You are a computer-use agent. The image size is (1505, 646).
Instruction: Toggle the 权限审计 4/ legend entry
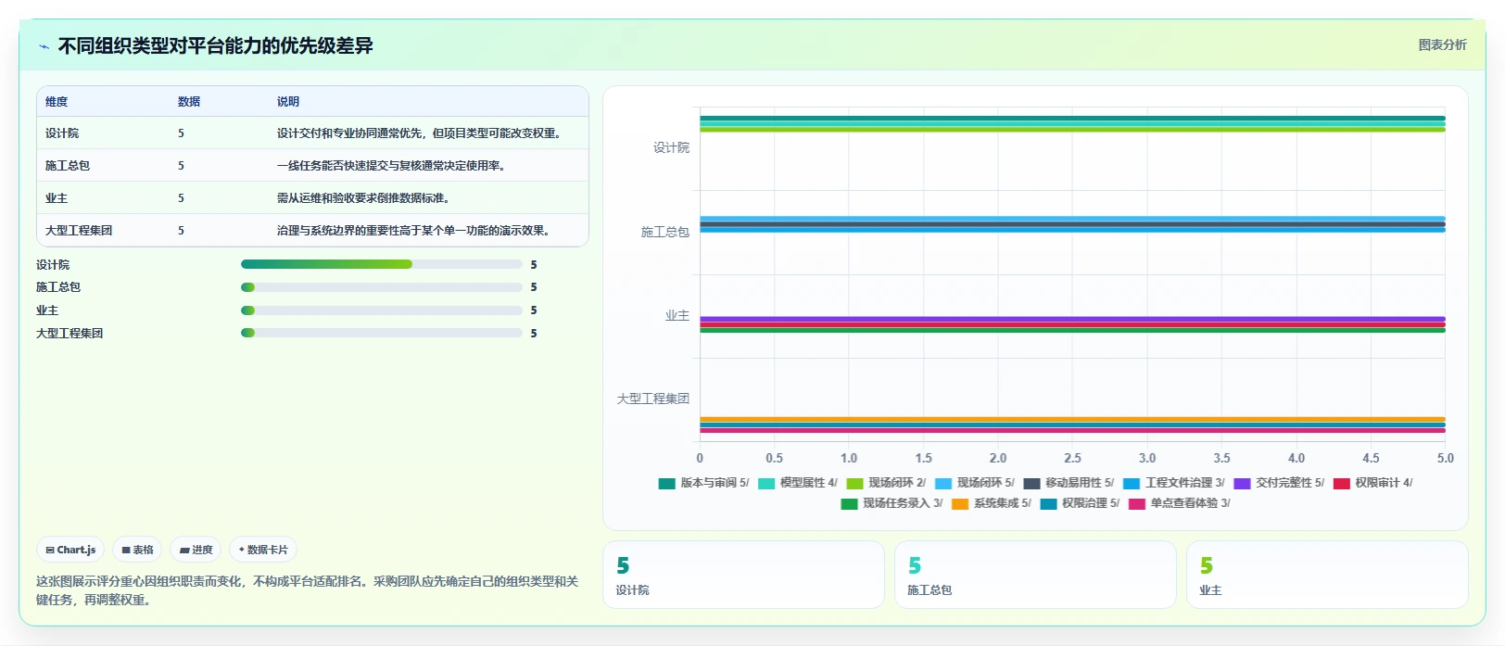click(1372, 483)
